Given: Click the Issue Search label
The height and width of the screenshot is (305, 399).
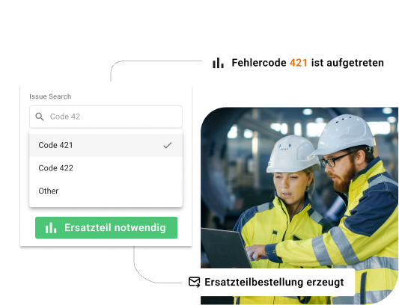Looking at the screenshot, I should pos(50,96).
